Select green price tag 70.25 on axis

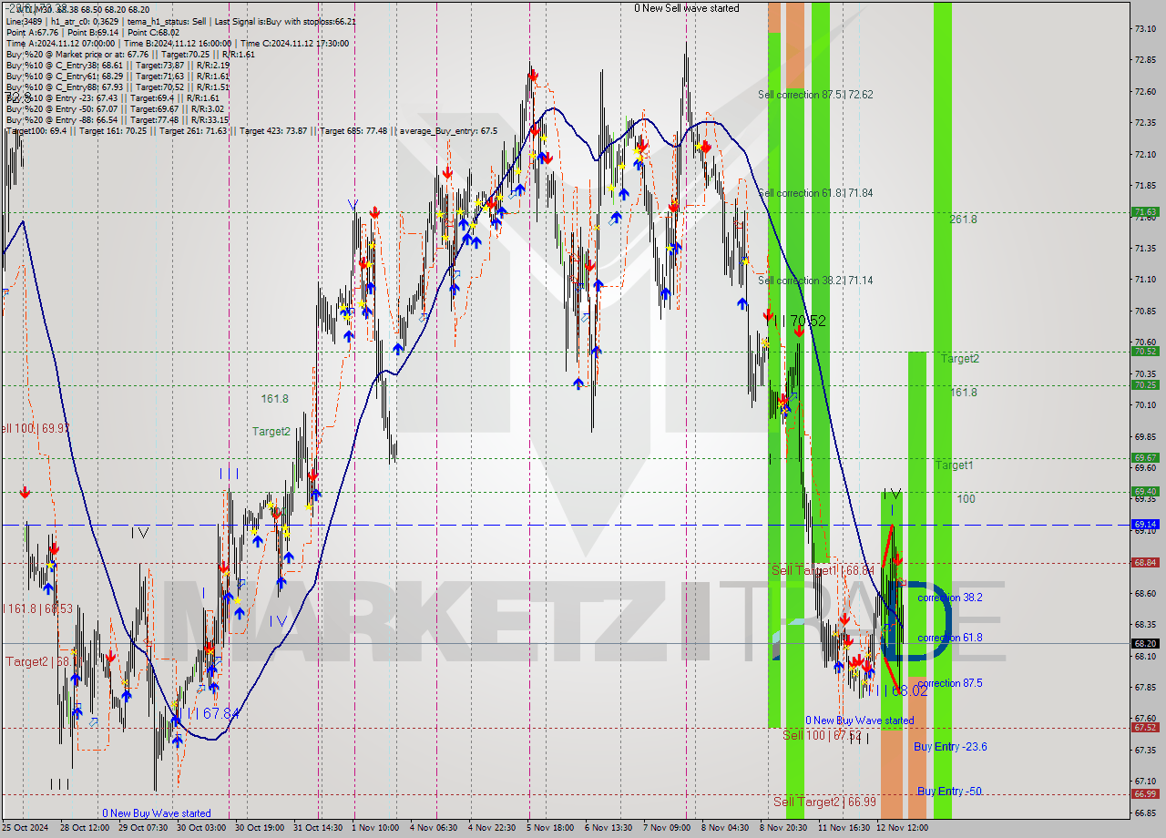1145,385
